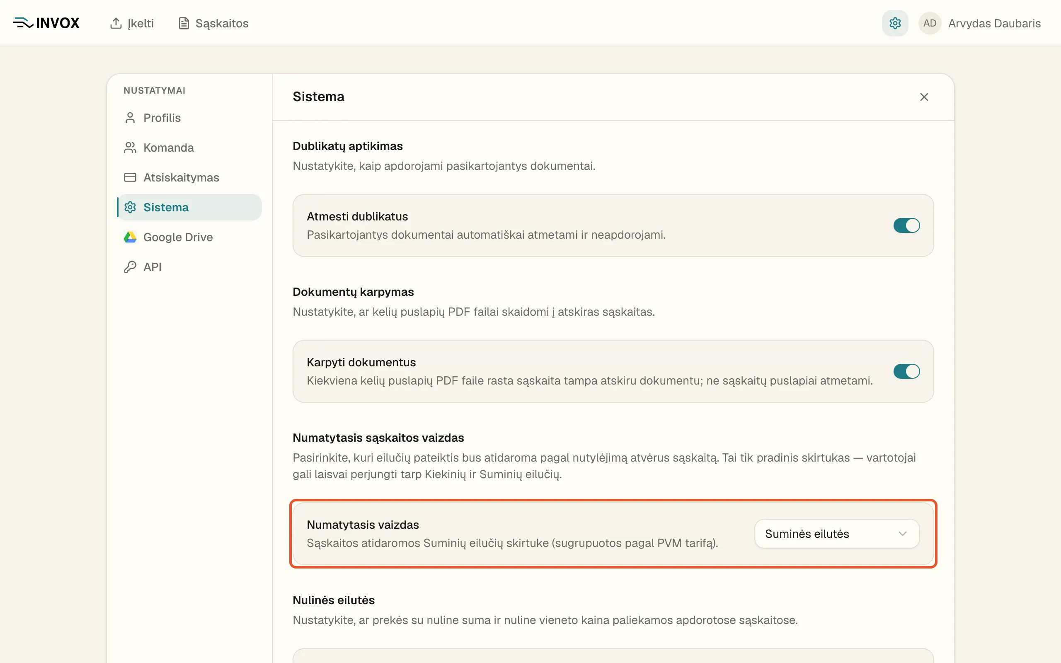Click the Dokumentų karpymas heading

pos(353,292)
